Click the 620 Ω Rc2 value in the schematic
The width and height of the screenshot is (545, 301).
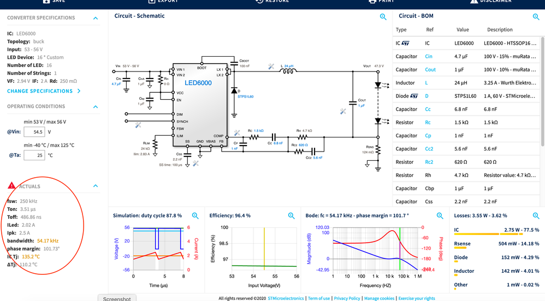303,145
